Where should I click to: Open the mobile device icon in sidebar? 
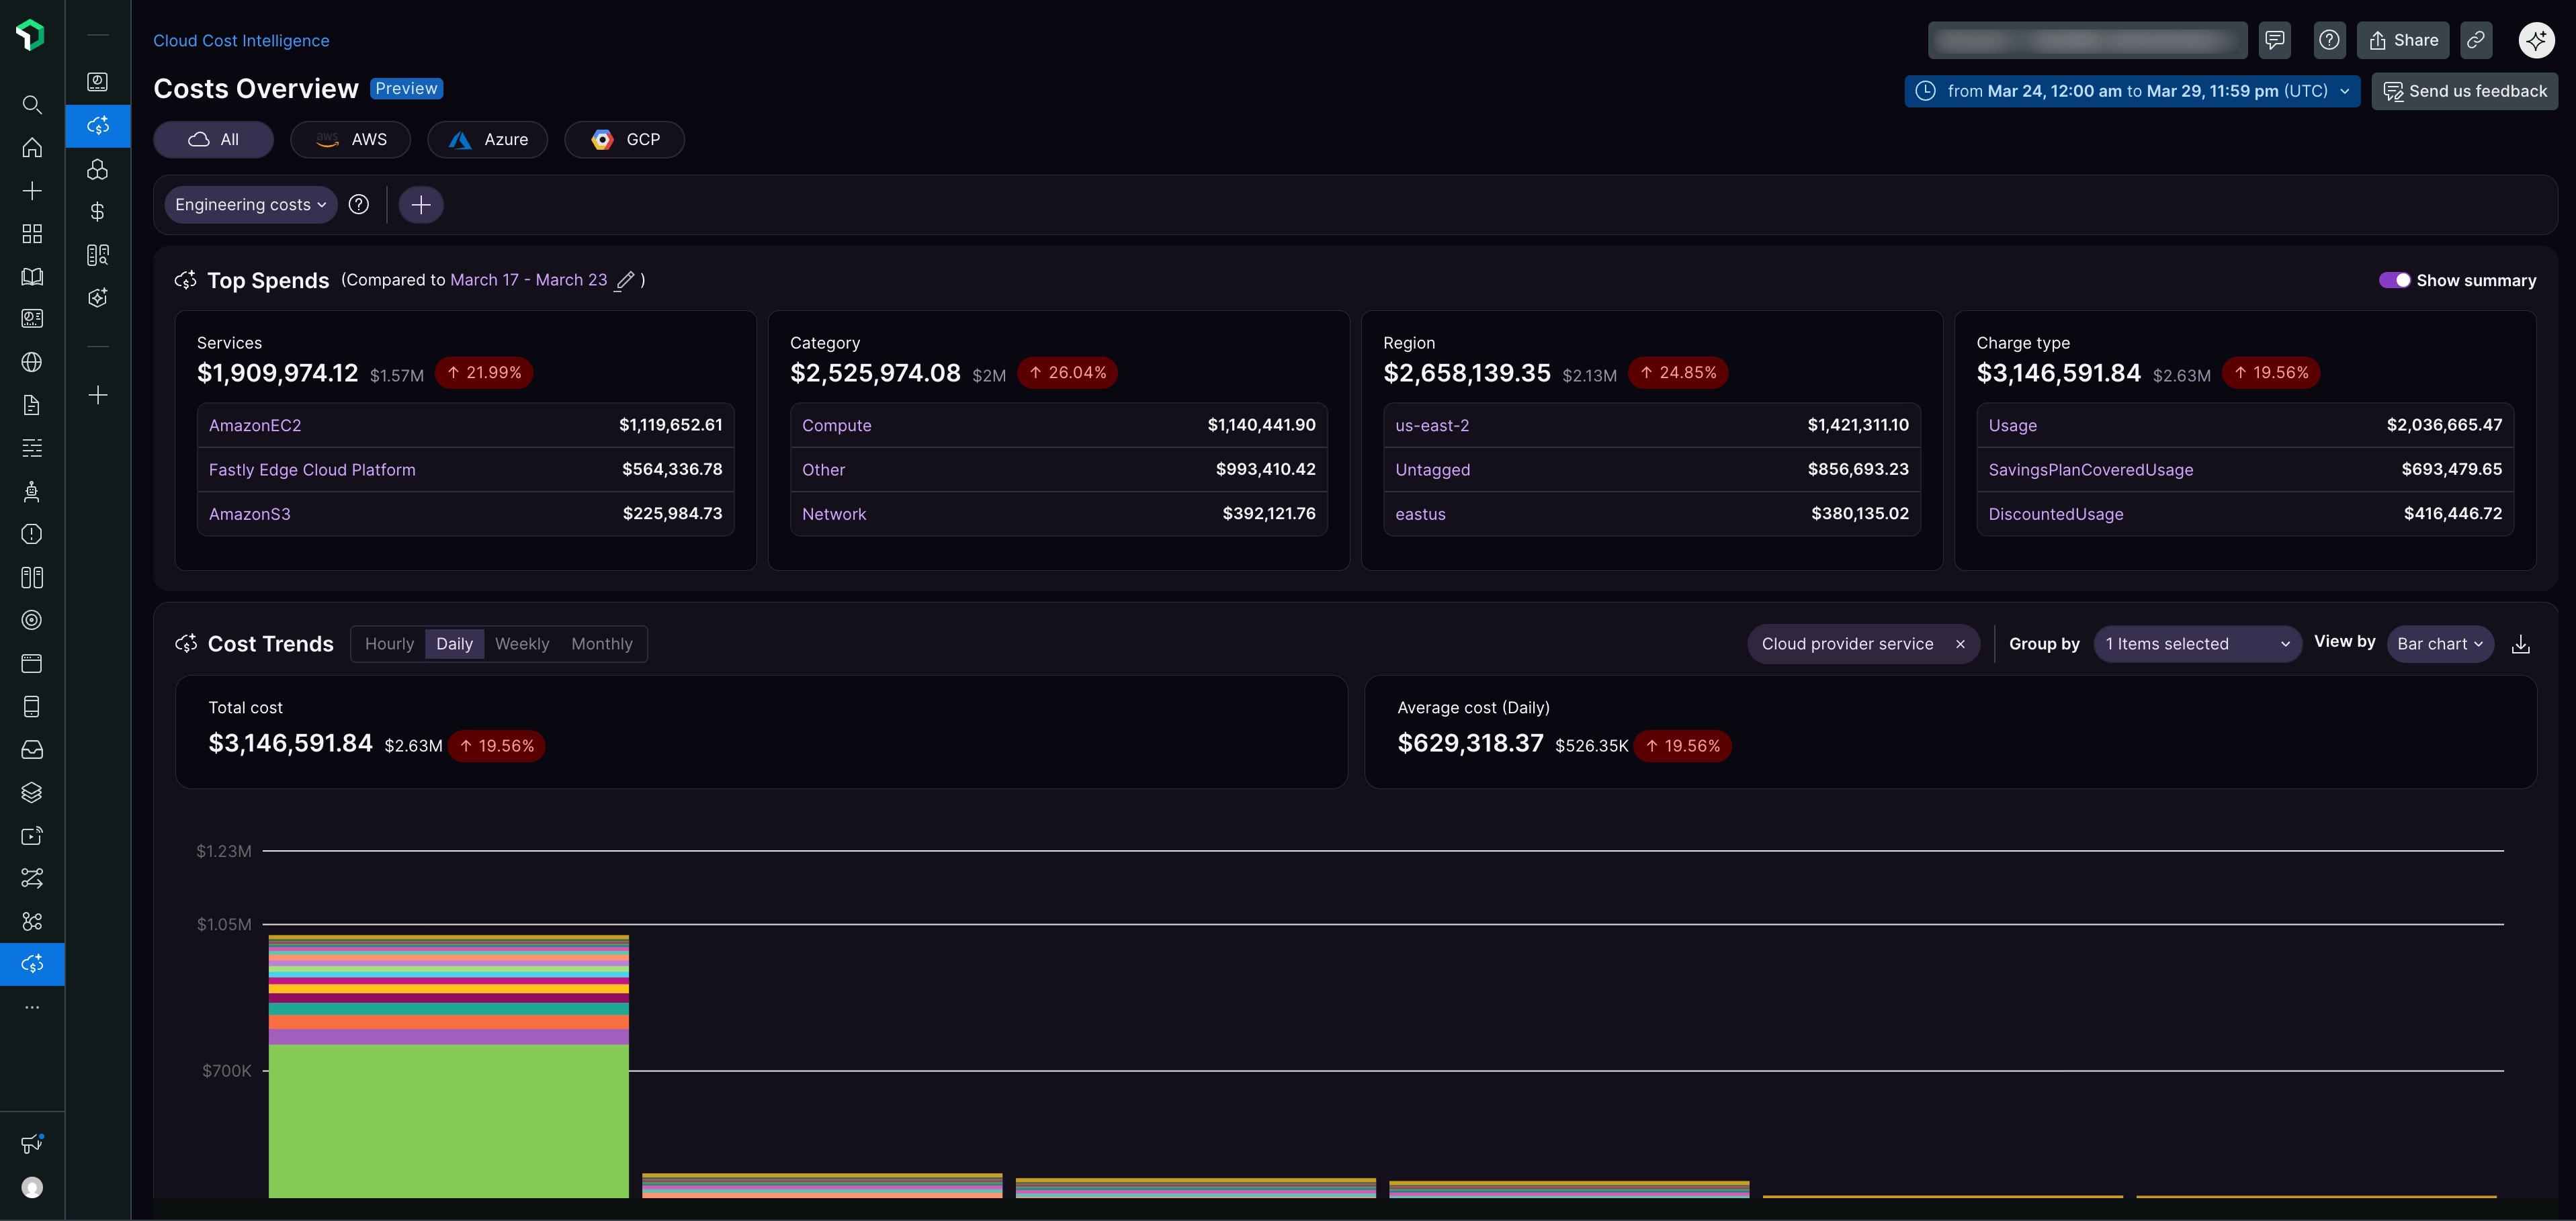tap(32, 706)
